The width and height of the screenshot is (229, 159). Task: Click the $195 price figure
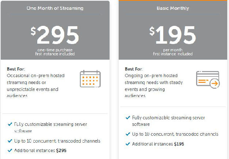(x=173, y=35)
